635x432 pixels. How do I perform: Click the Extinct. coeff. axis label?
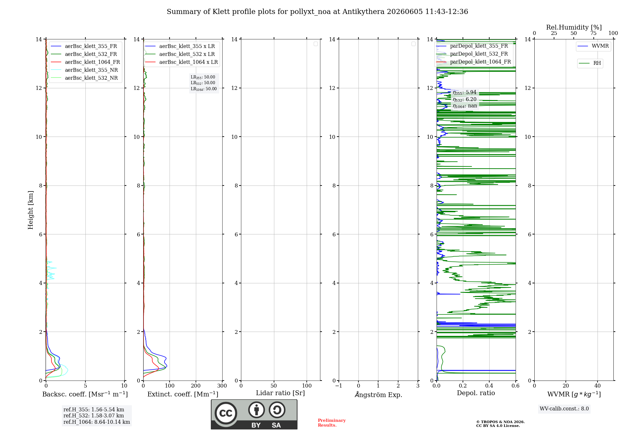pyautogui.click(x=183, y=394)
